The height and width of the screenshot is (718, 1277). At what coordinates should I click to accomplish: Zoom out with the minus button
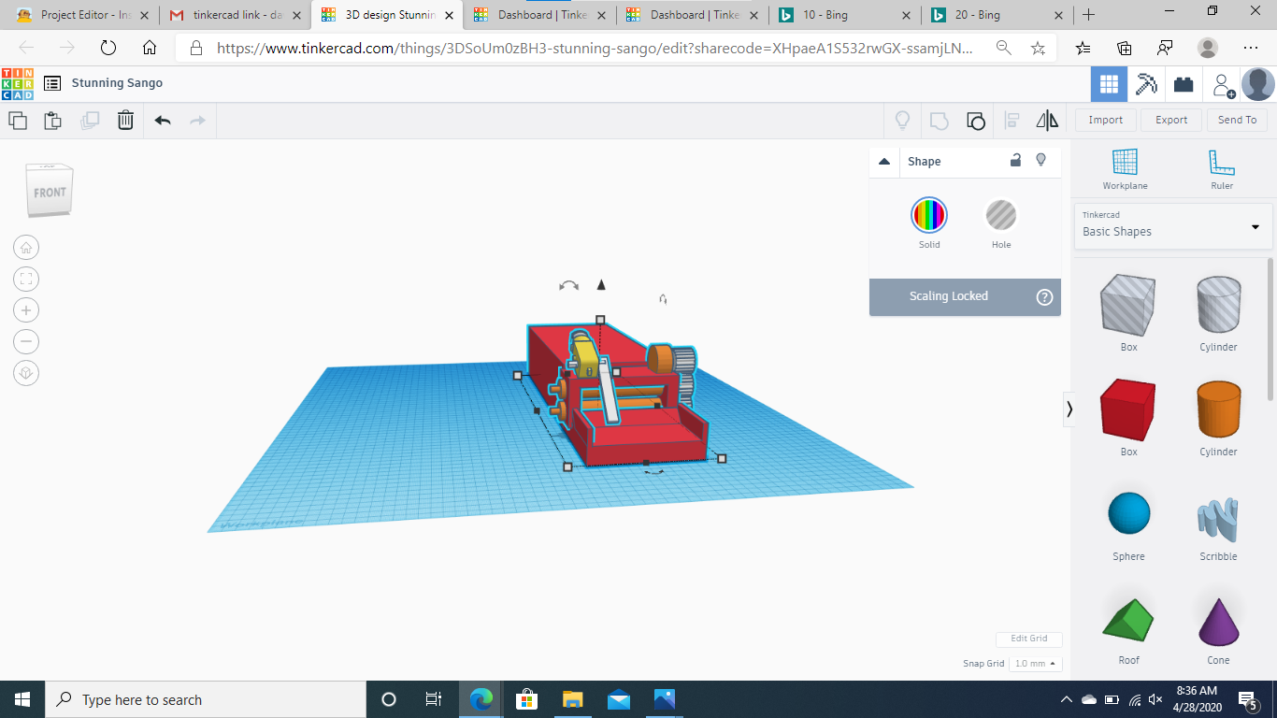tap(26, 341)
